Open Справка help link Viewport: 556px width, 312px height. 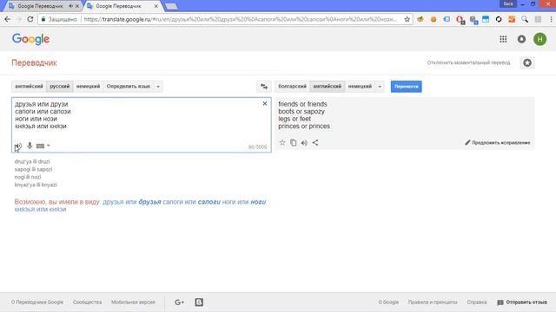[x=477, y=302]
